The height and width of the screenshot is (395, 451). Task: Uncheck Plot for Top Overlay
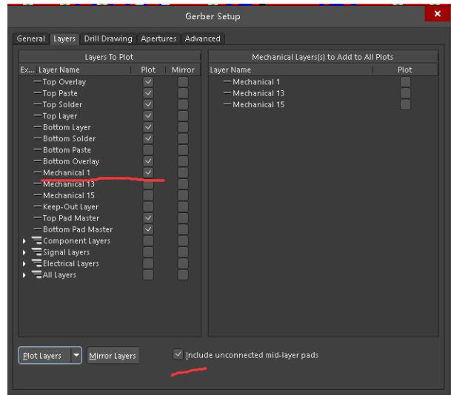(148, 82)
